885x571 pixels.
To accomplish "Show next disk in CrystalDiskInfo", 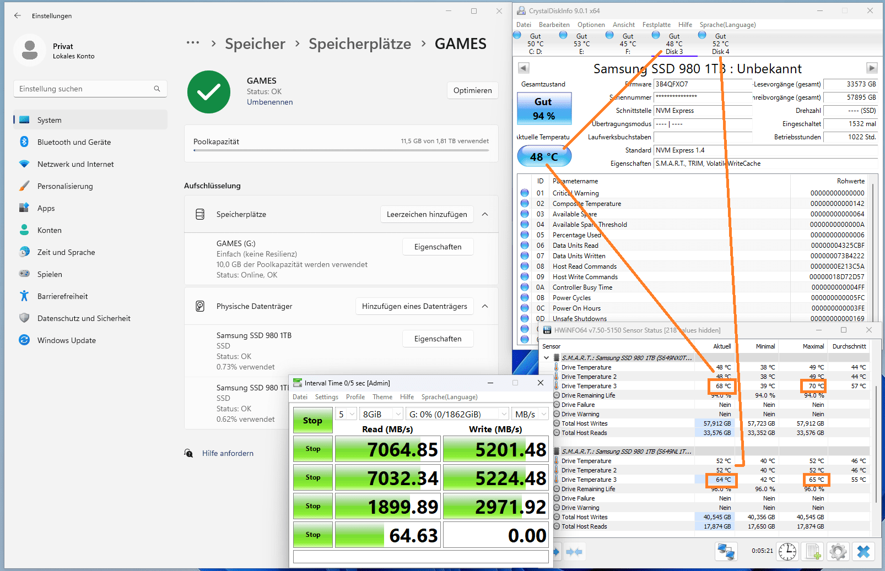I will [872, 68].
